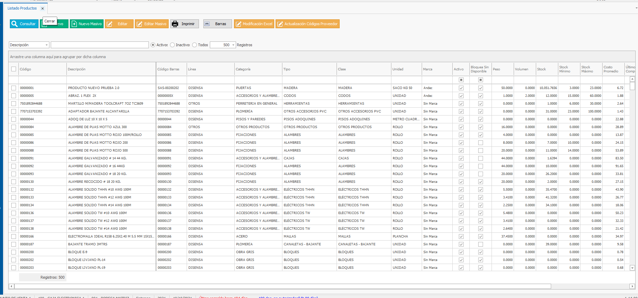
Task: Sort by the Descripción column header
Action: point(77,69)
